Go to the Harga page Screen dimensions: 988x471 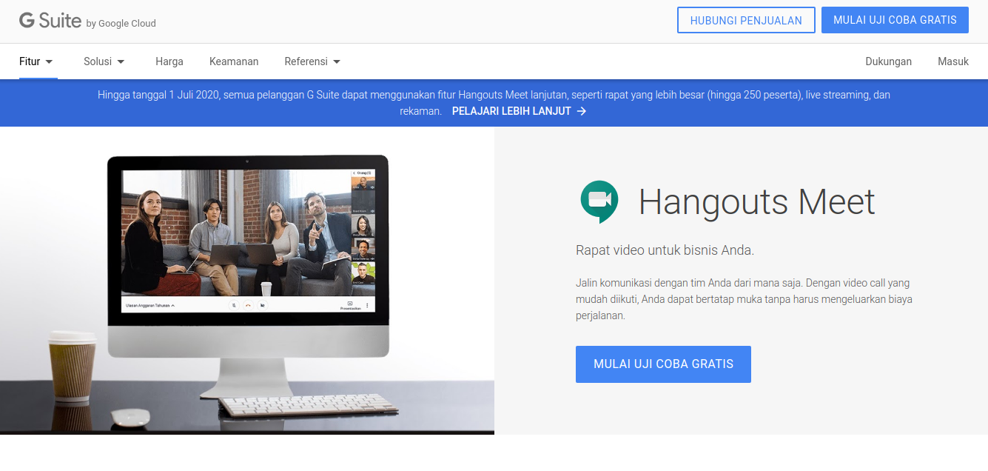169,61
